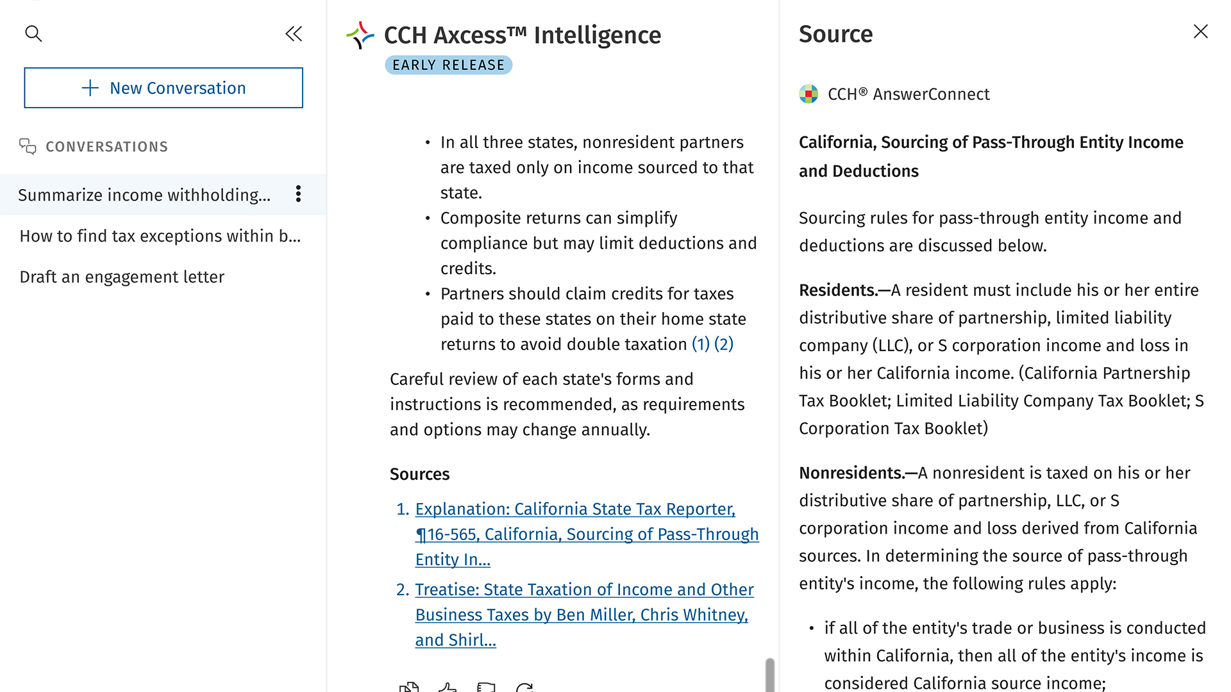Collapse the sidebar with double chevron

(x=294, y=34)
